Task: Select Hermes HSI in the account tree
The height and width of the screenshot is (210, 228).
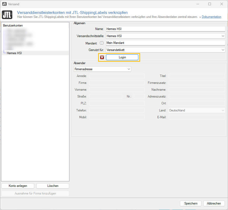Action: pos(14,53)
